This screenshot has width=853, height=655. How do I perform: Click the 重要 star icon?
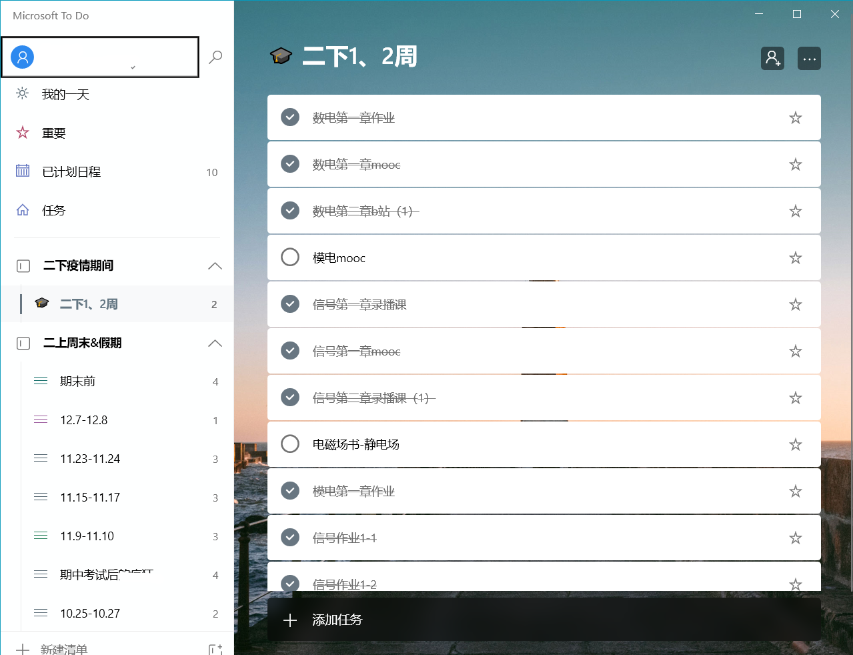[22, 133]
